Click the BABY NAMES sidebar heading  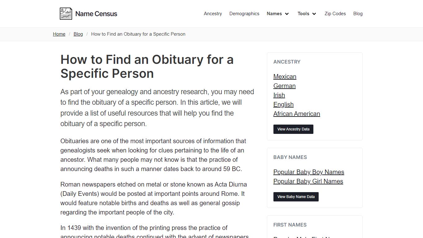pos(290,157)
